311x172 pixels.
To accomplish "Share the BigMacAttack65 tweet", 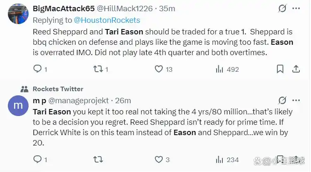I will 297,69.
